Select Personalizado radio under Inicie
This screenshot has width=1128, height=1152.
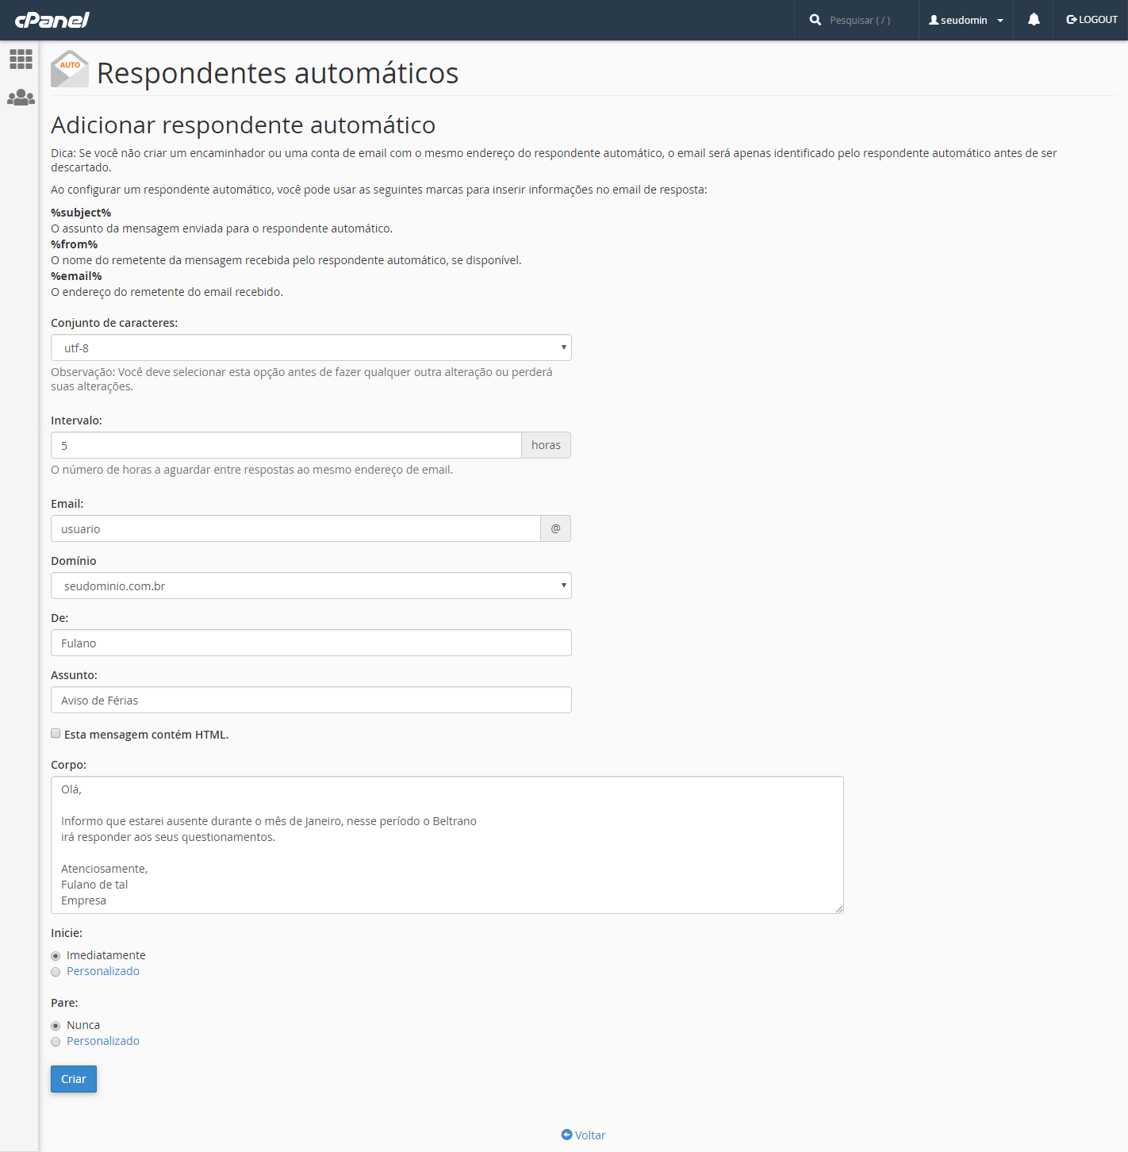[56, 972]
